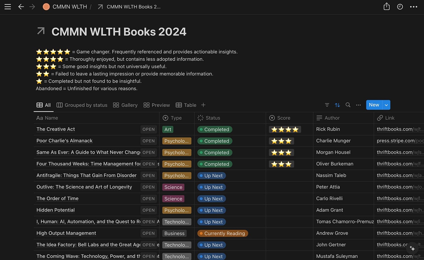This screenshot has width=424, height=260.
Task: Click CMMN WLTH breadcrumb
Action: [x=70, y=7]
